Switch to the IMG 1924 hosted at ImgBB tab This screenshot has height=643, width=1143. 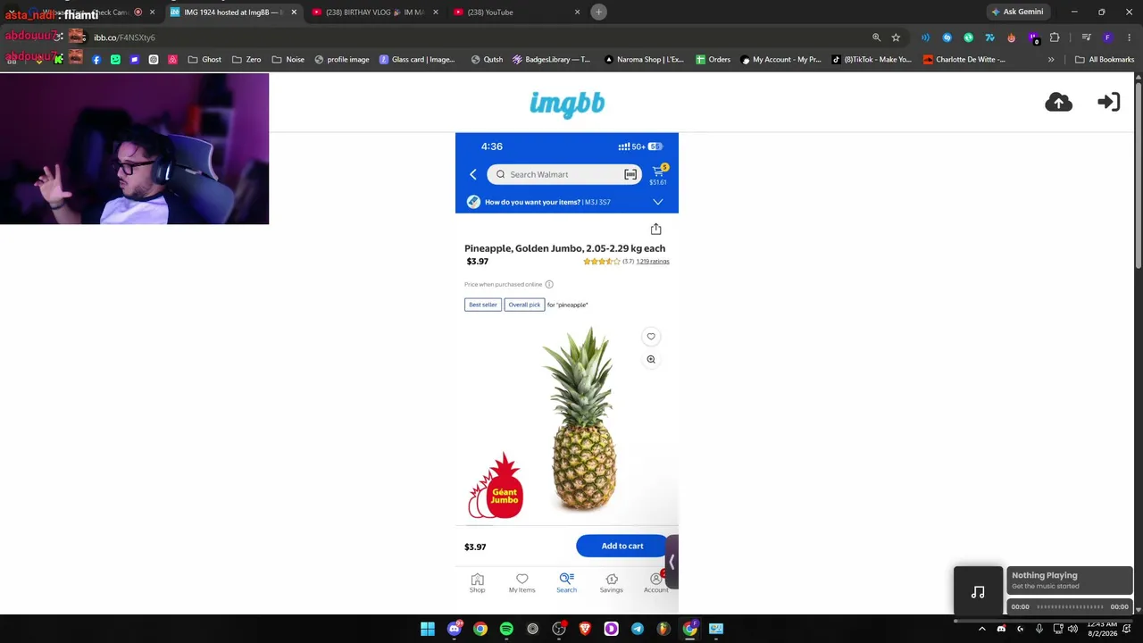click(233, 13)
